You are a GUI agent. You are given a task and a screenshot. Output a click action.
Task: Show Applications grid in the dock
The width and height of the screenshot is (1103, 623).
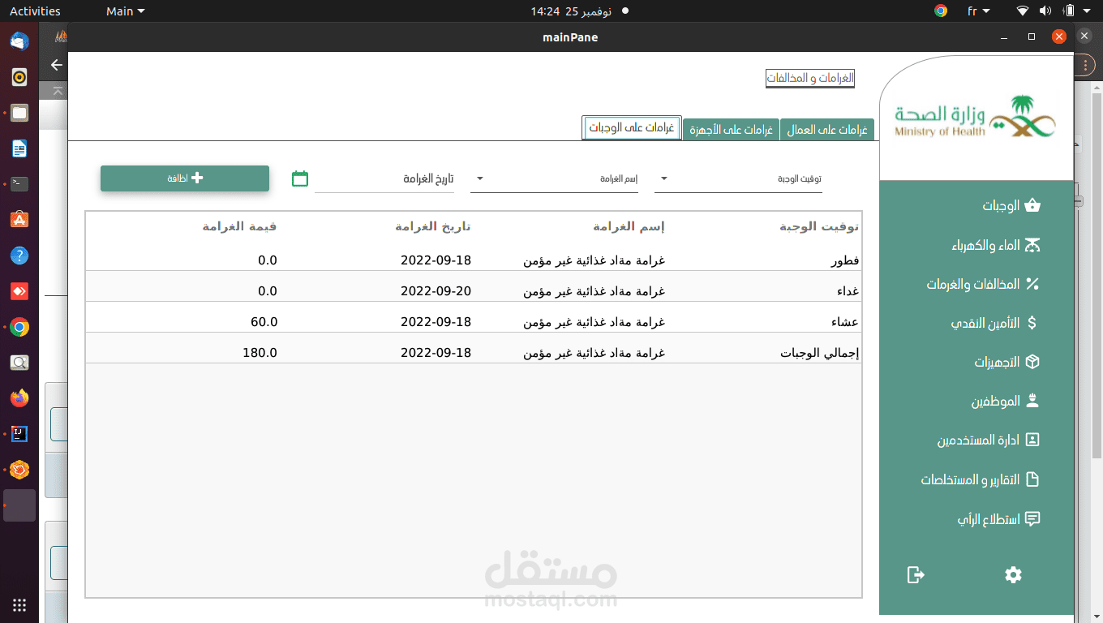[19, 605]
